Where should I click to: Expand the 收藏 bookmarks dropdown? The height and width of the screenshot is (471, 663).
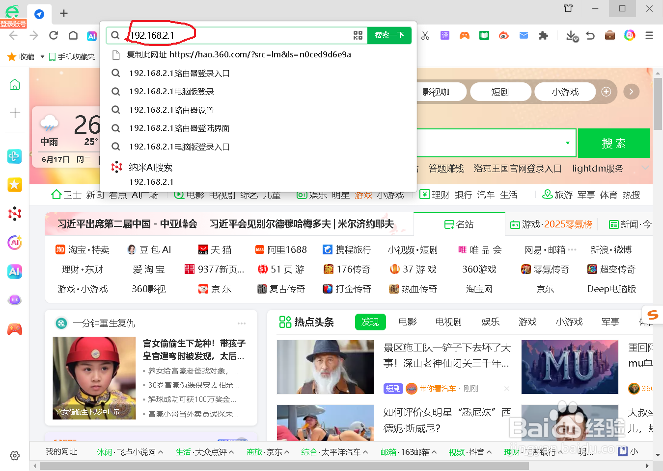(x=41, y=56)
